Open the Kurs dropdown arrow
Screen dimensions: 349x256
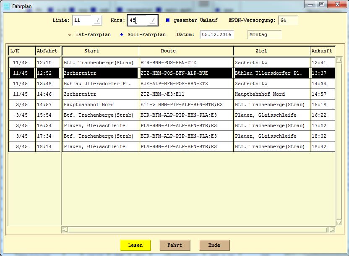point(152,20)
